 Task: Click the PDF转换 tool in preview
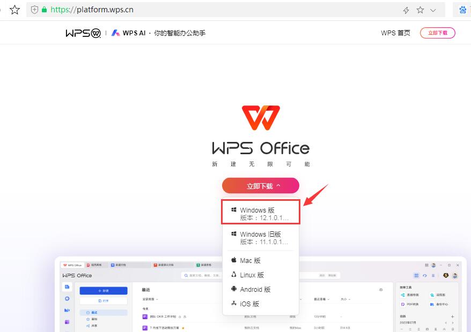pyautogui.click(x=409, y=304)
